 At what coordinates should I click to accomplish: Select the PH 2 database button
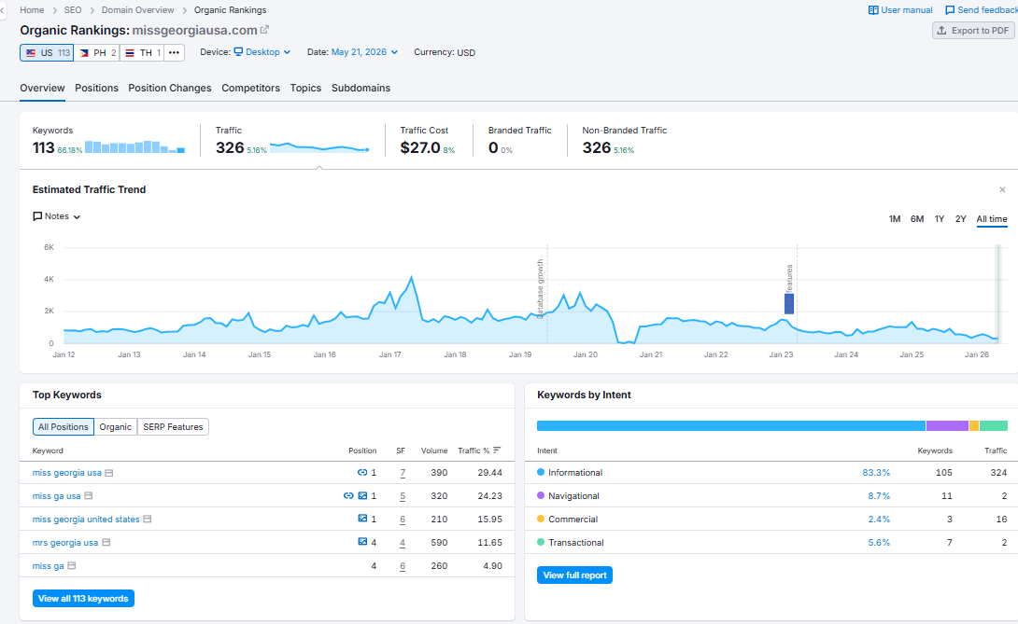[x=97, y=52]
